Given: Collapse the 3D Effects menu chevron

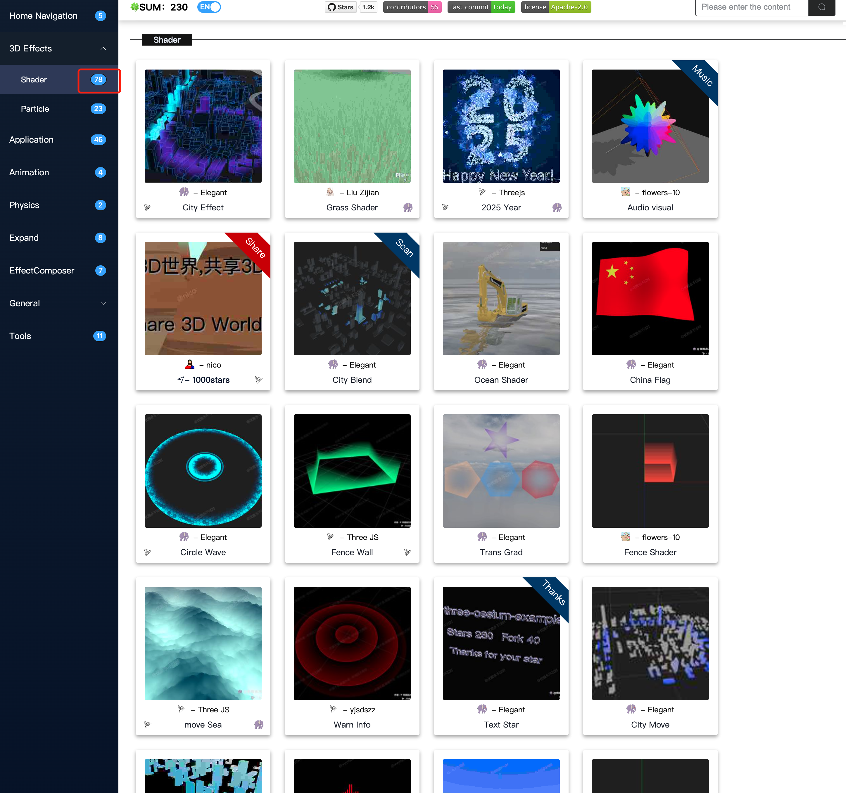Looking at the screenshot, I should coord(103,49).
